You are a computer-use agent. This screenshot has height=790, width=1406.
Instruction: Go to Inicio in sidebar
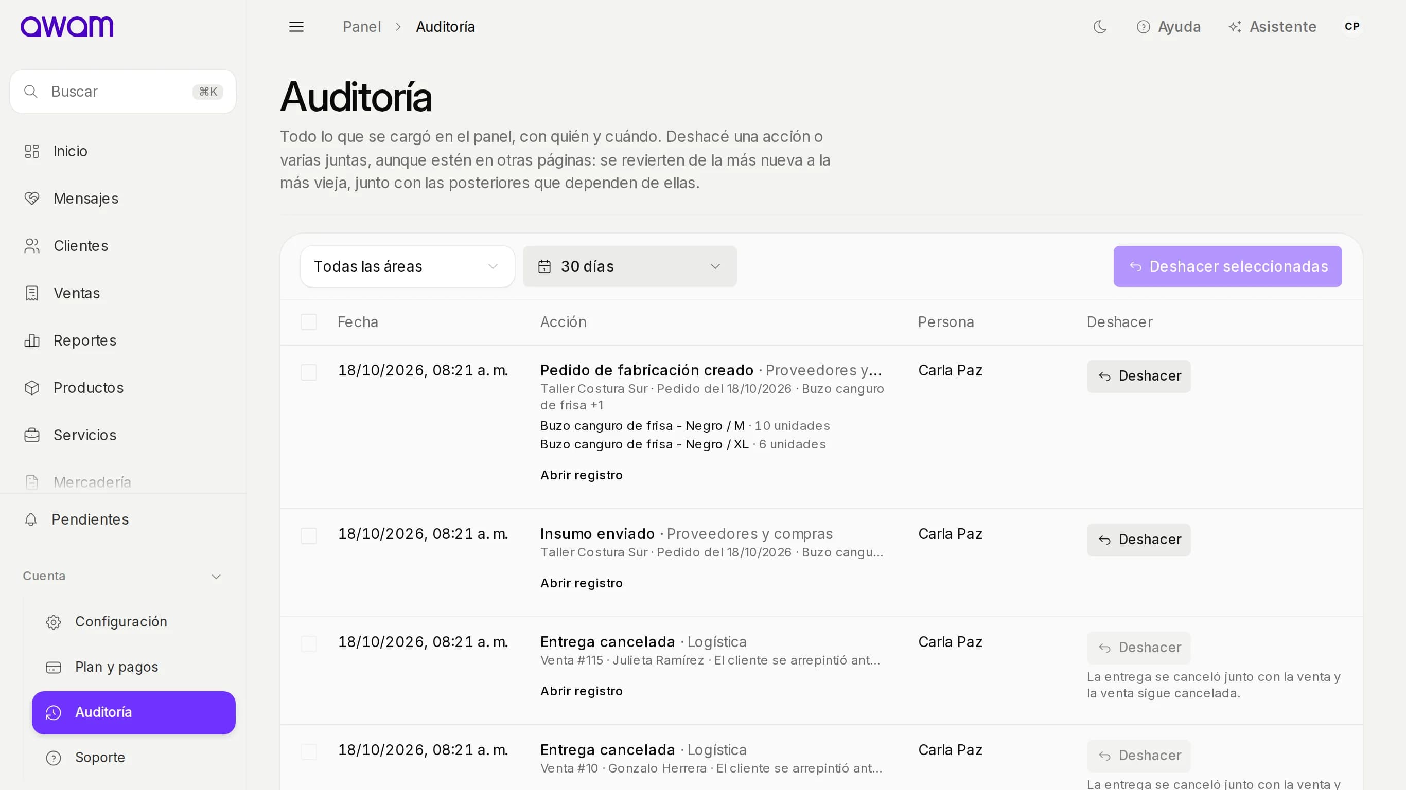click(123, 151)
